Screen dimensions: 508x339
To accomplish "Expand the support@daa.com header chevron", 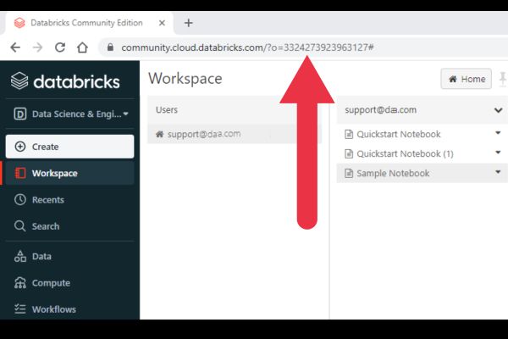I will (499, 110).
